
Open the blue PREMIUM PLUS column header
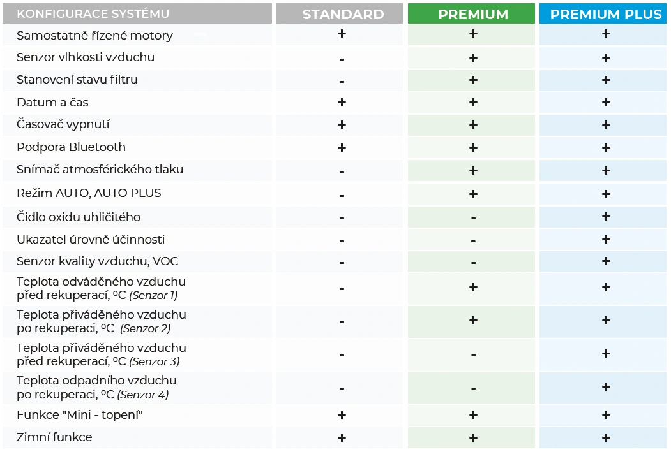(x=605, y=14)
